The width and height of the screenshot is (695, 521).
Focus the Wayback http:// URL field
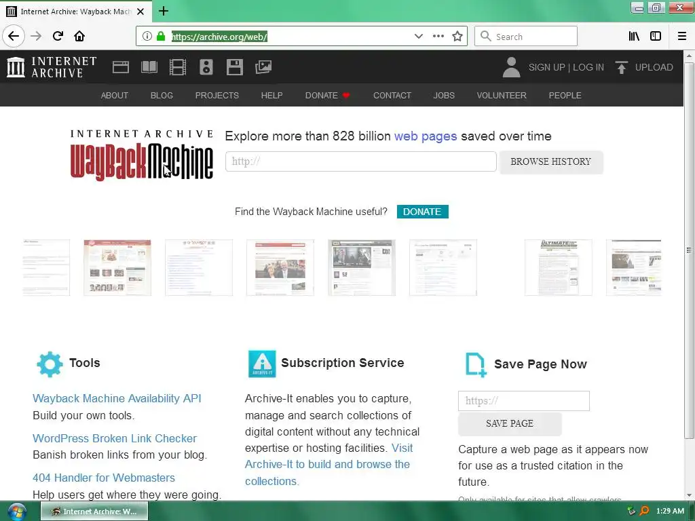(x=361, y=161)
